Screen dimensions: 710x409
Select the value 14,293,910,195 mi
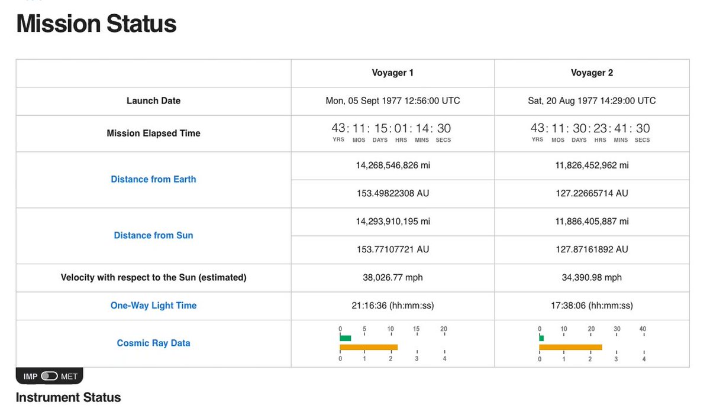[x=393, y=222]
